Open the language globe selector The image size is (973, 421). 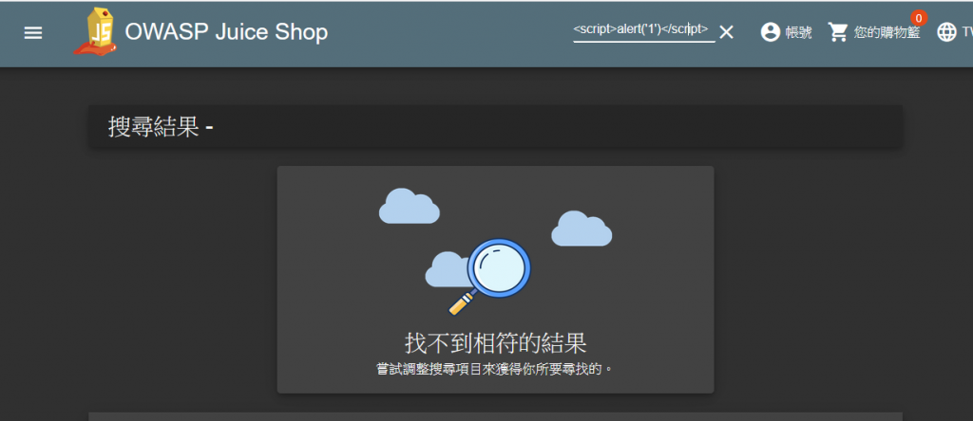coord(947,32)
